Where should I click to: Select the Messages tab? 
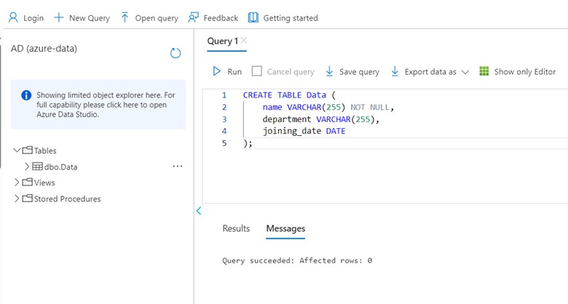point(285,228)
